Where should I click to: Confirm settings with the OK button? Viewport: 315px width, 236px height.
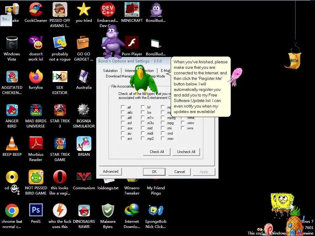point(154,171)
